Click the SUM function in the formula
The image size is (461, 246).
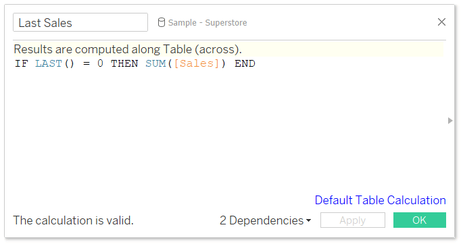pyautogui.click(x=155, y=63)
